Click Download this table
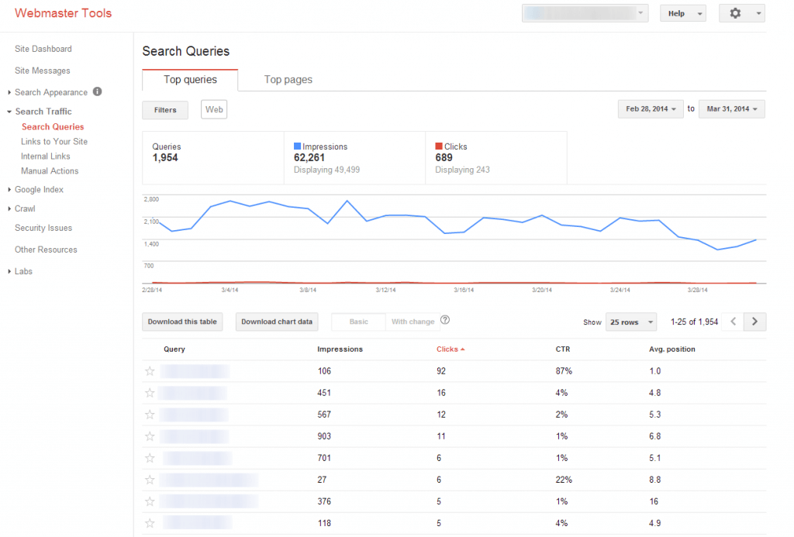The image size is (794, 537). pos(182,322)
